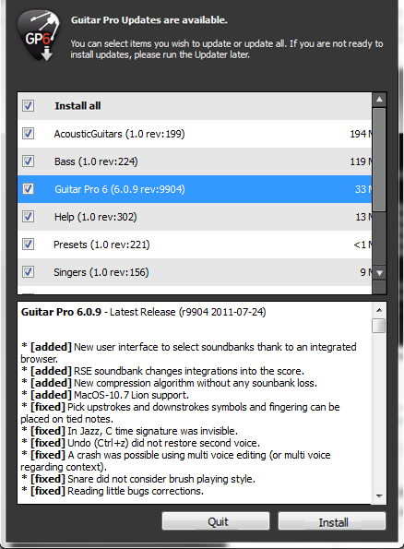Image resolution: width=404 pixels, height=549 pixels.
Task: Toggle the Install all checkbox
Action: click(28, 105)
